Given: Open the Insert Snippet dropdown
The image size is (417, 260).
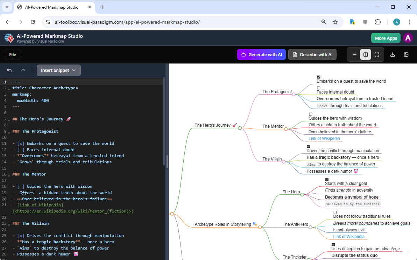Looking at the screenshot, I should [58, 70].
